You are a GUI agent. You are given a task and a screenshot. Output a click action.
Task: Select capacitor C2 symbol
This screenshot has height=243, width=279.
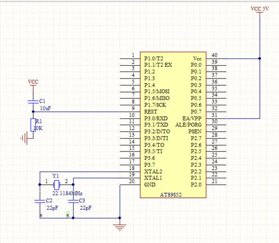40,201
